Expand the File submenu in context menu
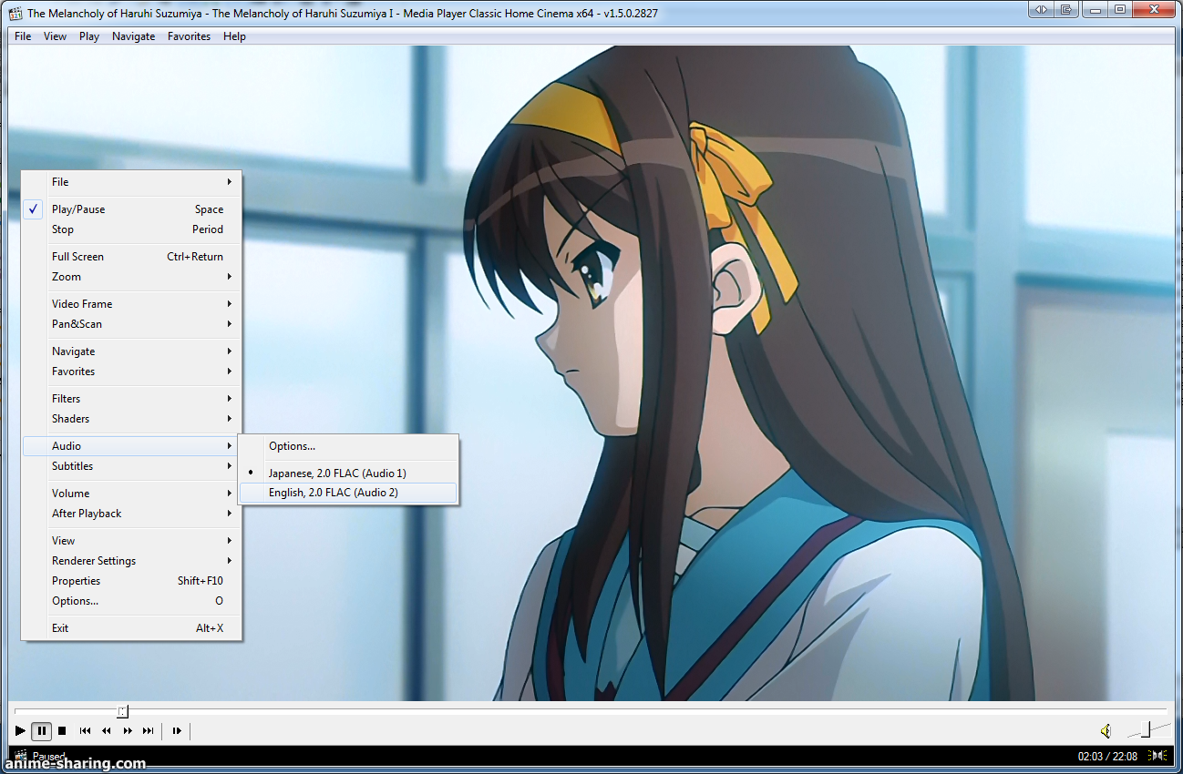Image resolution: width=1183 pixels, height=774 pixels. [131, 182]
